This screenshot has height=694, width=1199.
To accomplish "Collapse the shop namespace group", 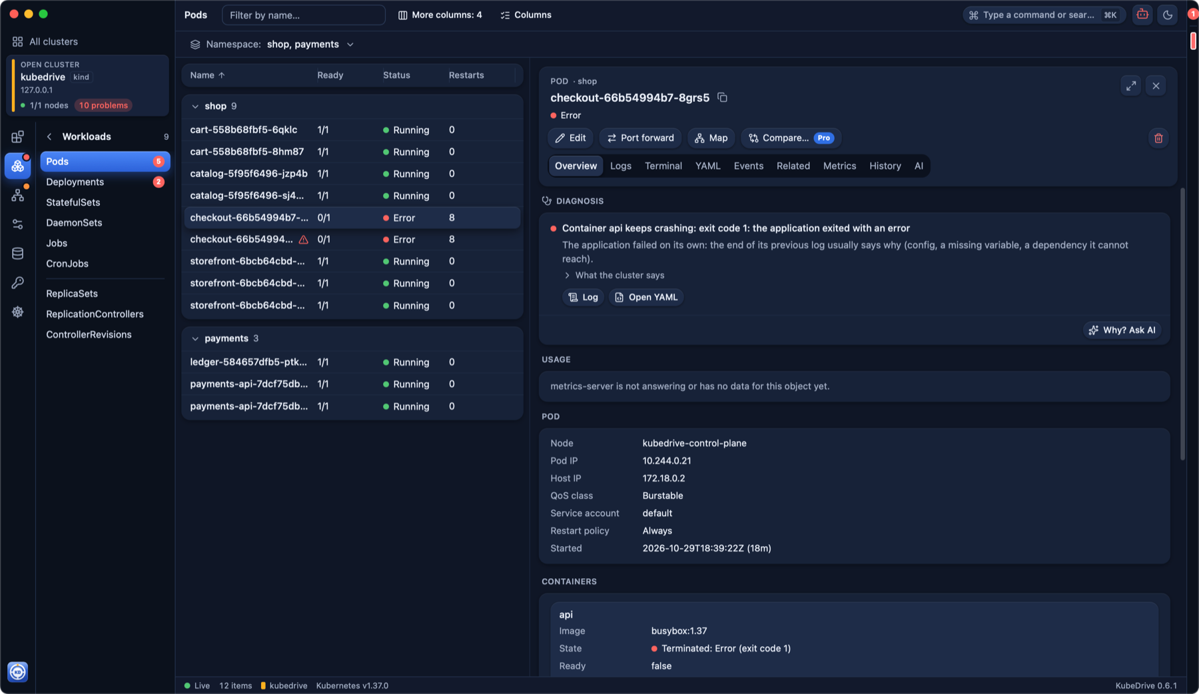I will [x=195, y=106].
